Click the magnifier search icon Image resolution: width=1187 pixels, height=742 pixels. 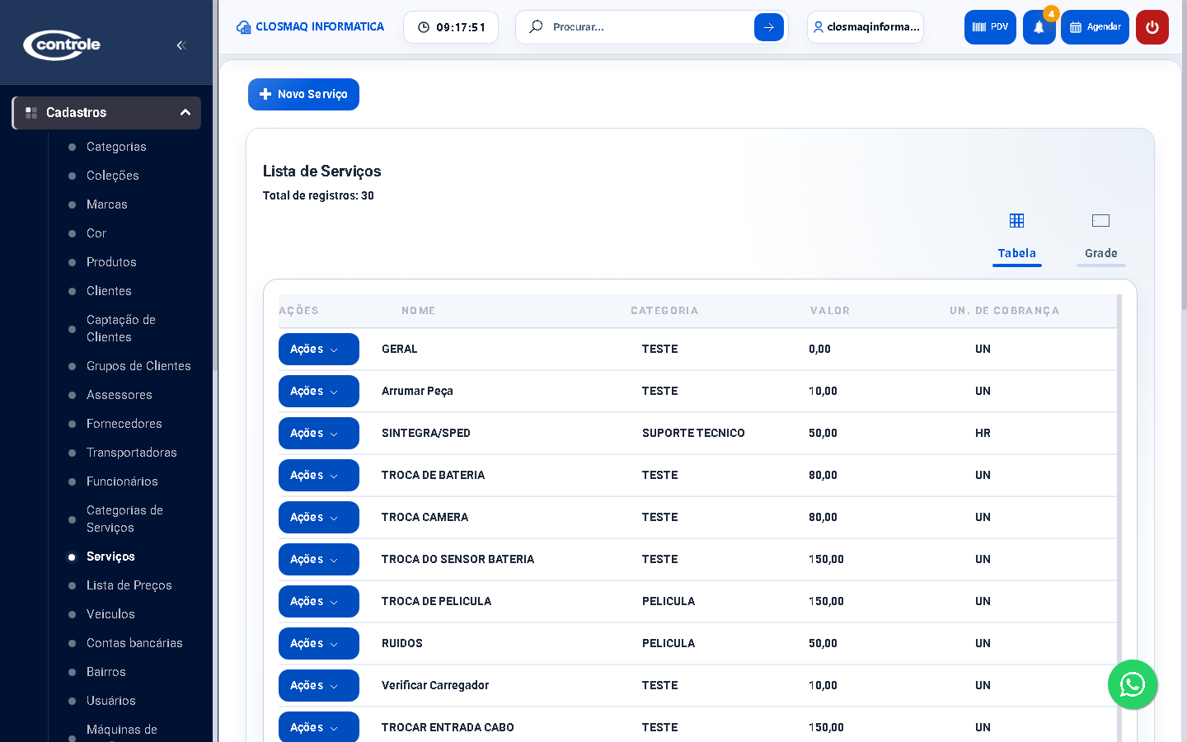(x=536, y=26)
